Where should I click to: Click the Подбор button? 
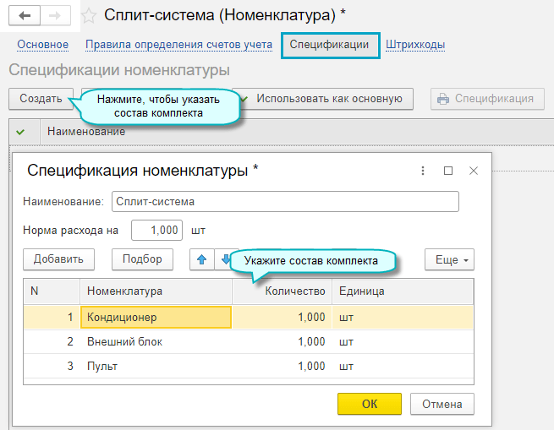142,259
